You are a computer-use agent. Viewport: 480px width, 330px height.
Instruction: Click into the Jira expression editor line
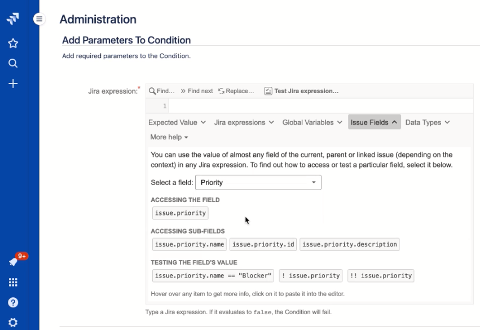321,106
